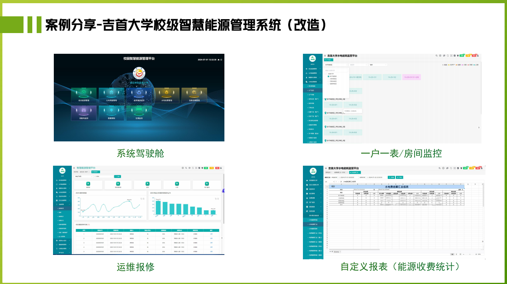Screen dimensions: 507x284
Task: Click the first green button after the report date range
Action: pyautogui.click(x=391, y=178)
